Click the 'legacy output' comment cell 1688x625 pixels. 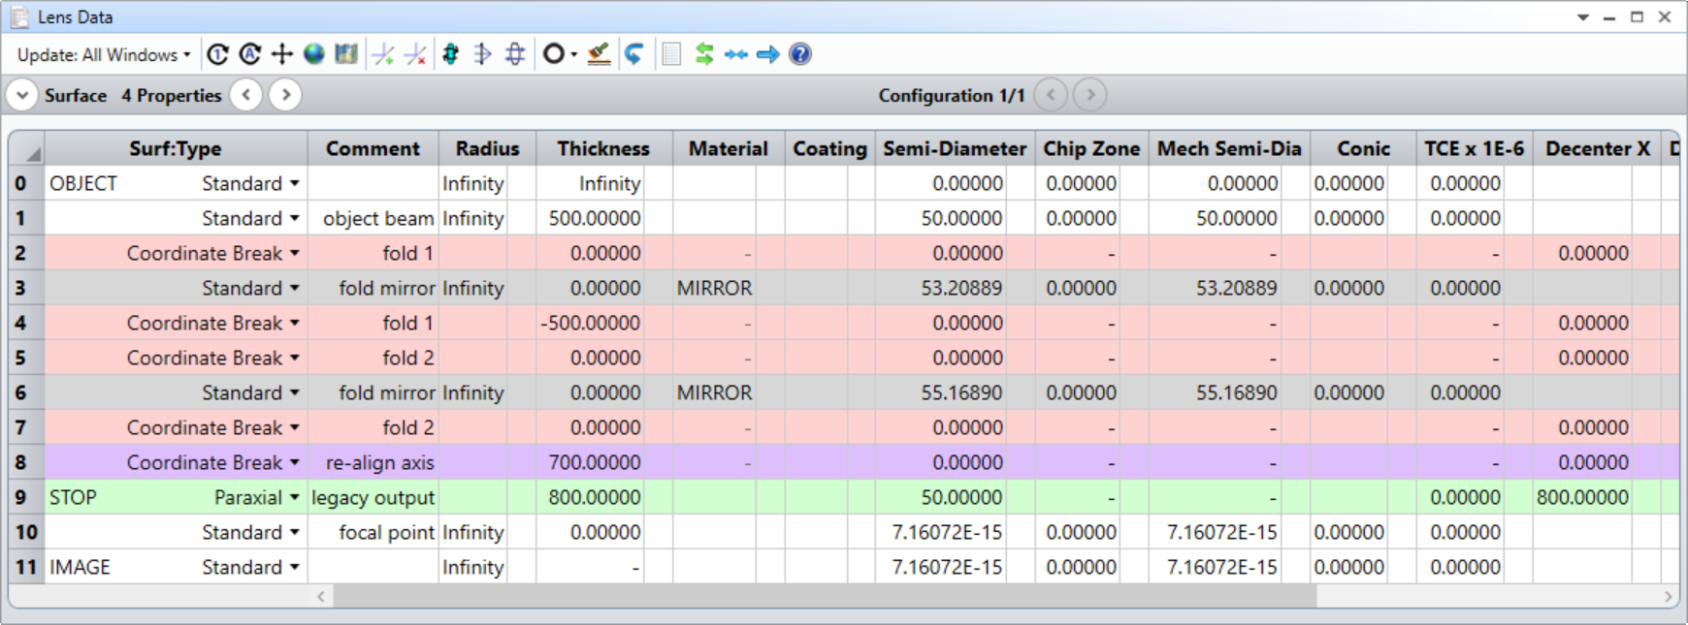pos(373,497)
